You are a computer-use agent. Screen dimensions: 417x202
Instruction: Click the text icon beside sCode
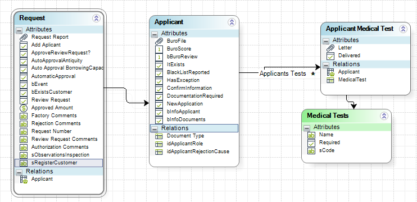click(311, 151)
